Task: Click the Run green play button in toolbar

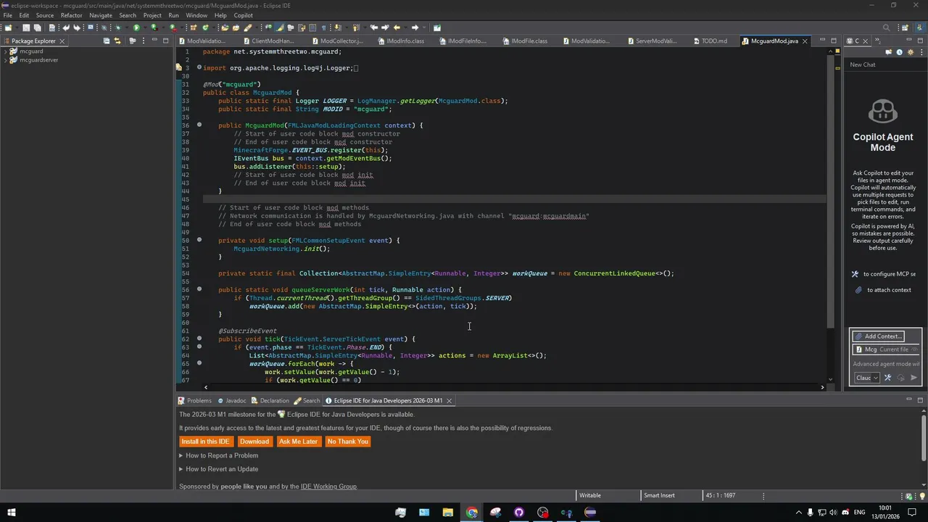Action: [x=136, y=28]
